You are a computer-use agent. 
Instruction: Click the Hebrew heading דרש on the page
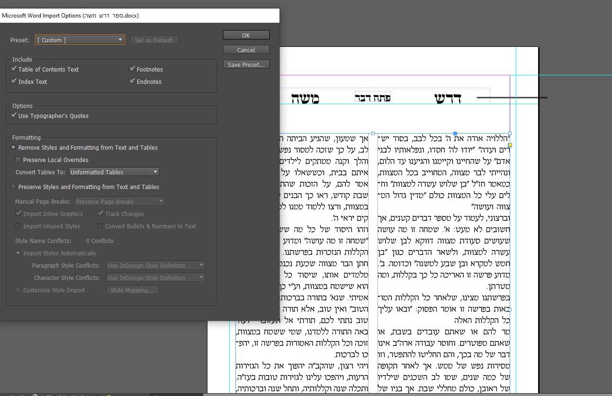click(448, 98)
